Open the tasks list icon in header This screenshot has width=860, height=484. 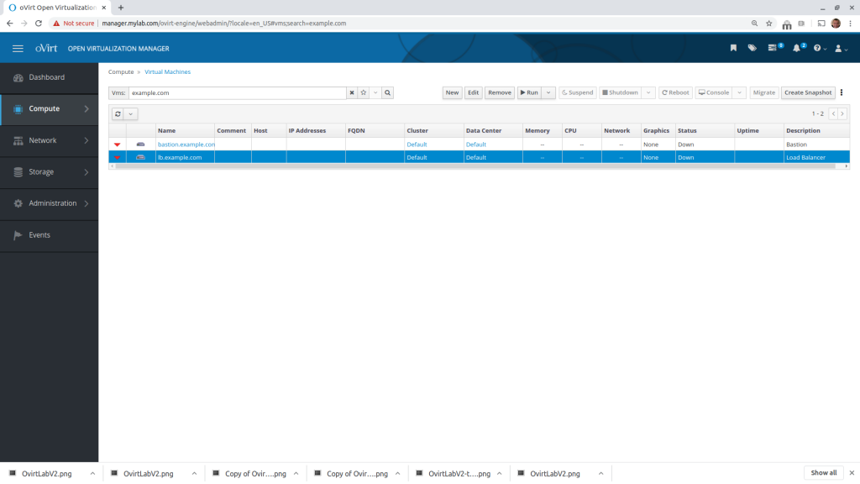773,48
